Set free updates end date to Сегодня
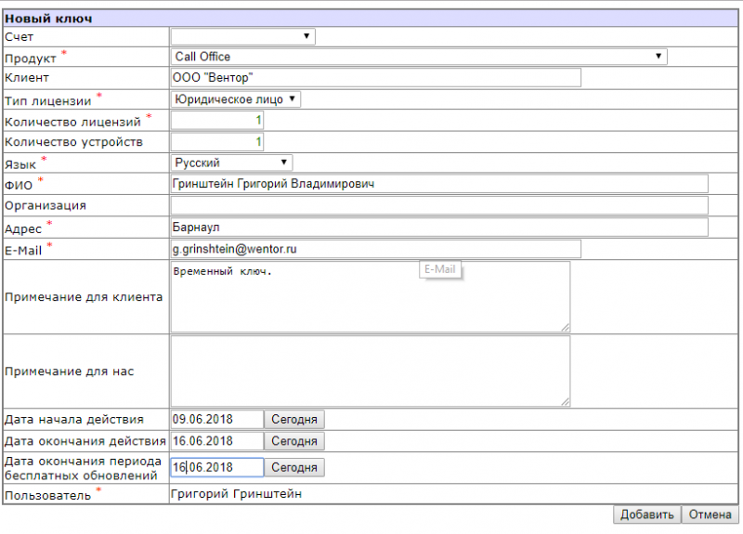 294,467
